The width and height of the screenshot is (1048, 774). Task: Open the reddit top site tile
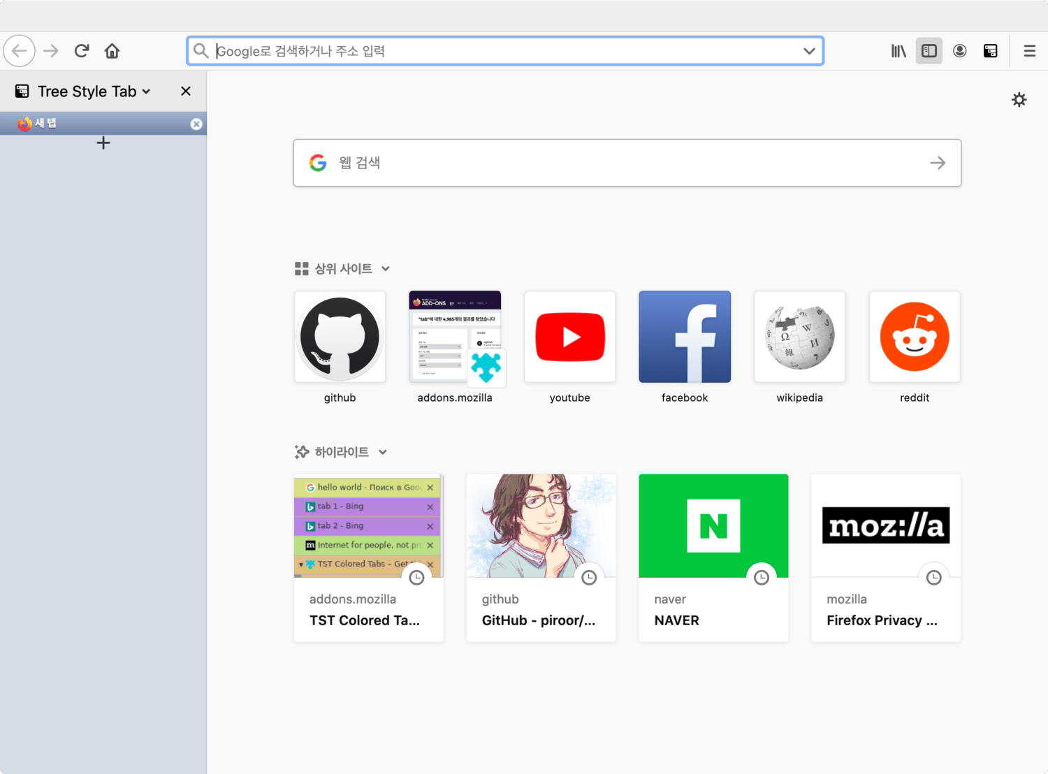coord(915,337)
